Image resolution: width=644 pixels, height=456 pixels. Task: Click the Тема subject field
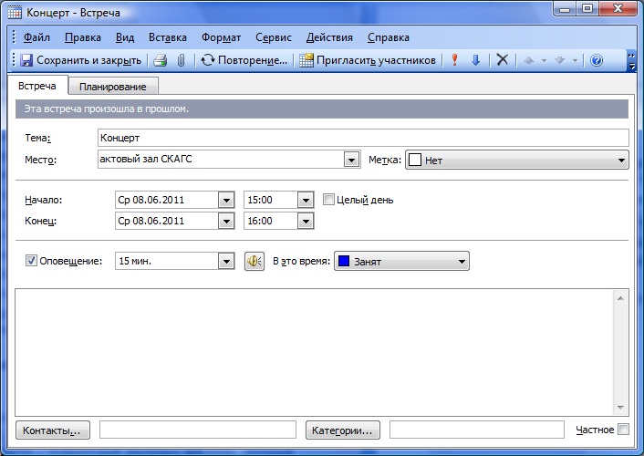[x=363, y=138]
